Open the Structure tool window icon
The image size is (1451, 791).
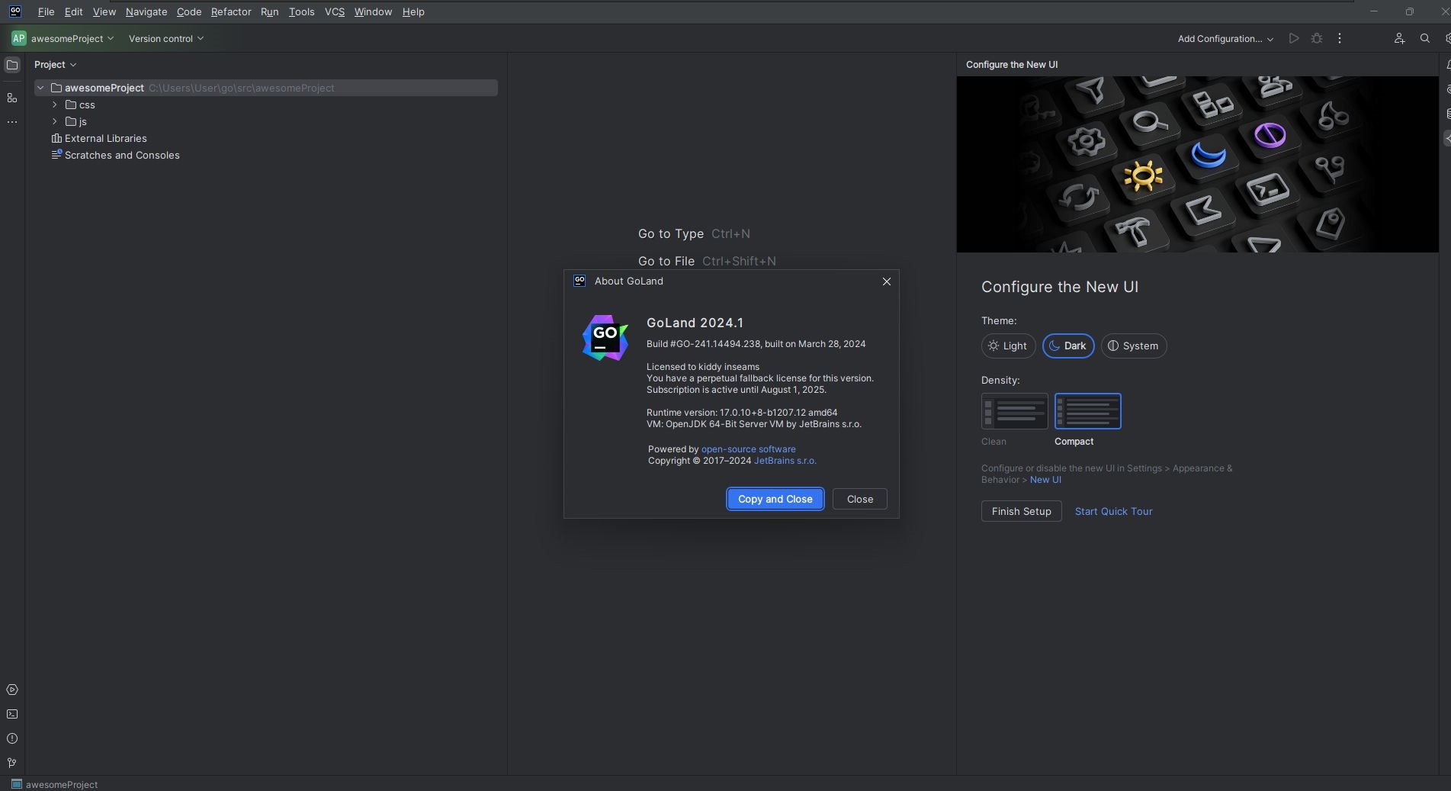tap(12, 98)
